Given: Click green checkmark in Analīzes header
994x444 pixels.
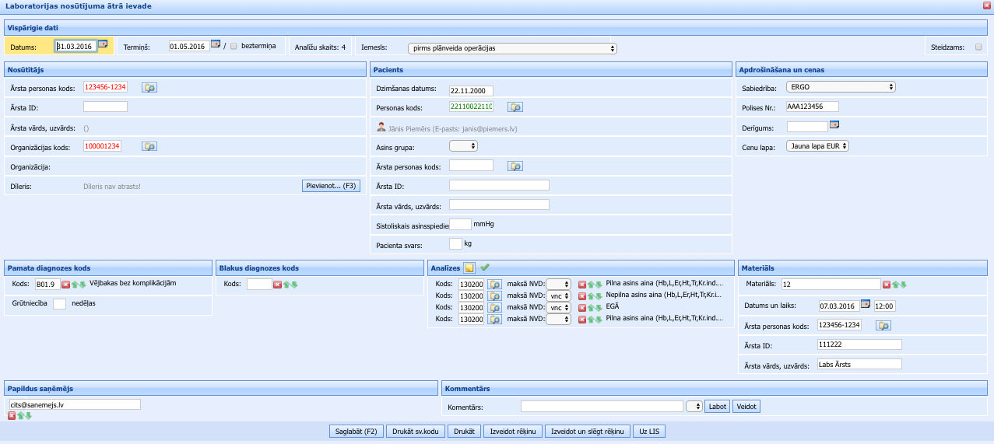Looking at the screenshot, I should click(484, 267).
